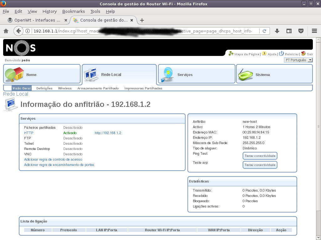Click the Ajuda help icon
This screenshot has height=240, width=321.
click(264, 54)
